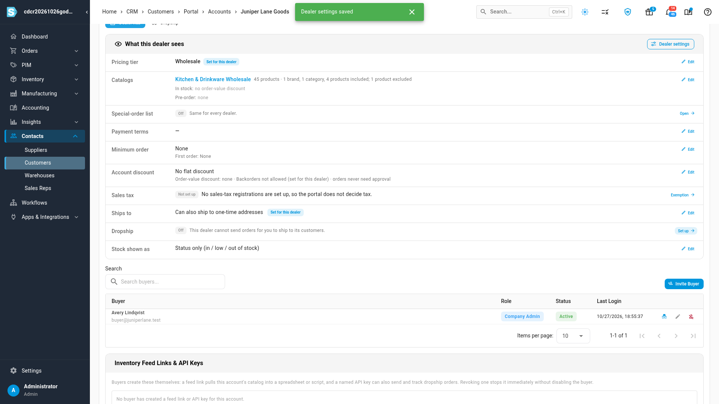Open Kitchen & Drinkware Wholesale catalog link
Image resolution: width=719 pixels, height=404 pixels.
point(213,79)
